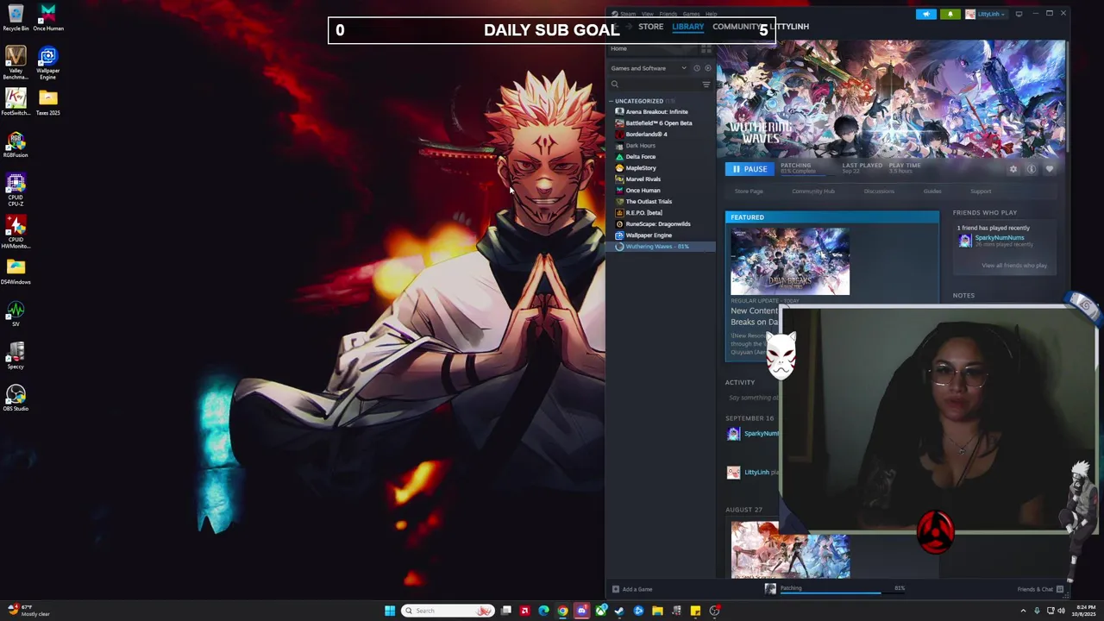Open the Speccy desktop shortcut
Image resolution: width=1104 pixels, height=621 pixels.
coord(16,356)
